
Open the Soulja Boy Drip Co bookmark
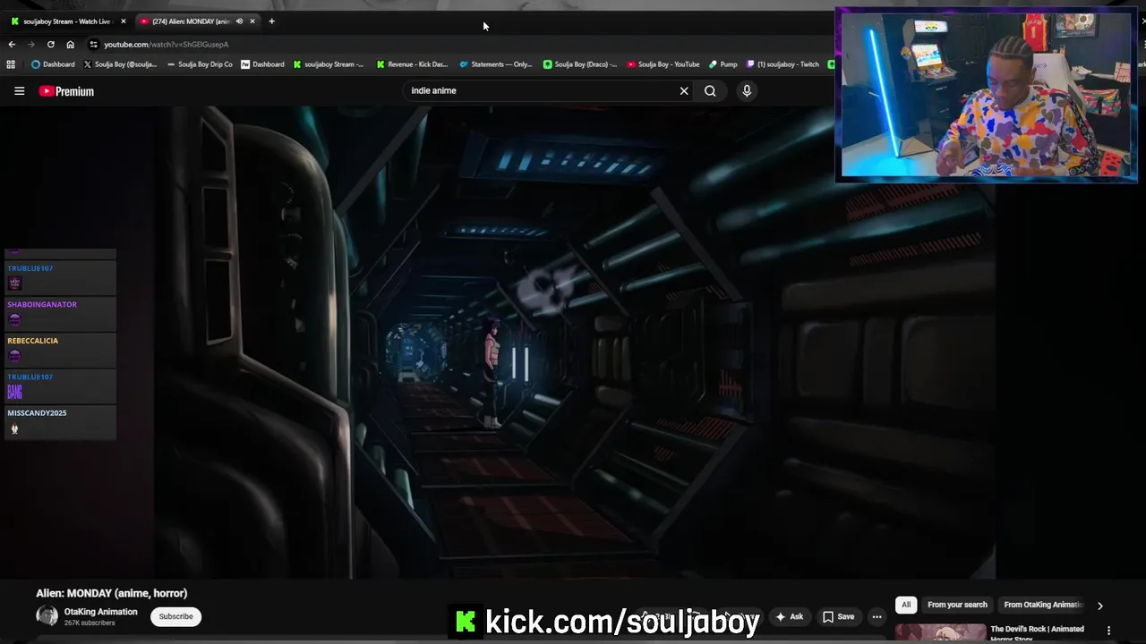point(200,64)
